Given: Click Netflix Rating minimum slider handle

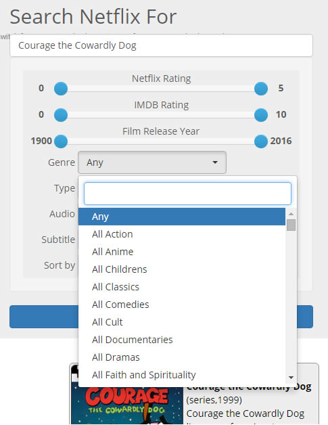Looking at the screenshot, I should click(61, 89).
